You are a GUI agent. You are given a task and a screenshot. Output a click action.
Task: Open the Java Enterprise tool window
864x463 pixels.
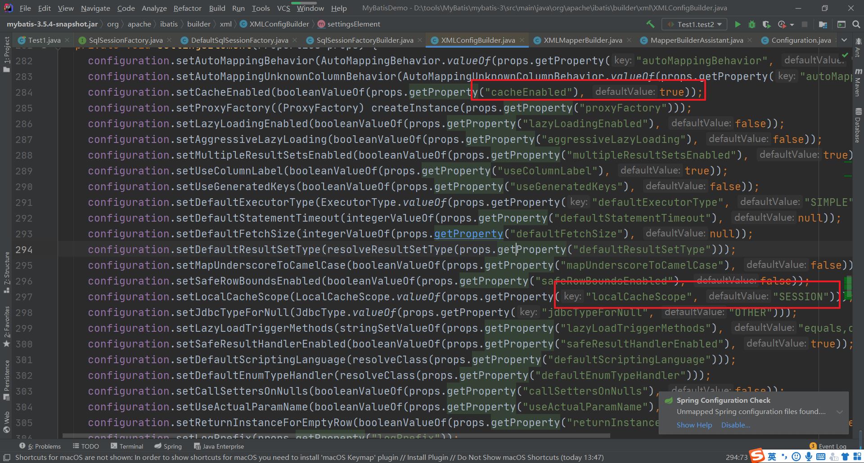pos(219,446)
